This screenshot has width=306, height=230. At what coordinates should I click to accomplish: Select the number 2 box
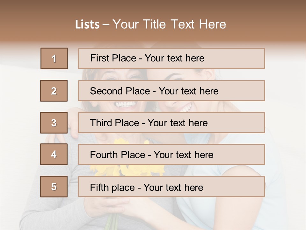click(54, 91)
